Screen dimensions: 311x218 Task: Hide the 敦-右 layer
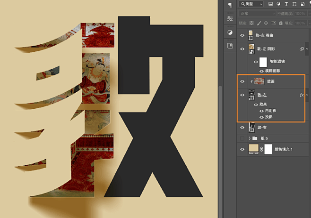[242, 128]
